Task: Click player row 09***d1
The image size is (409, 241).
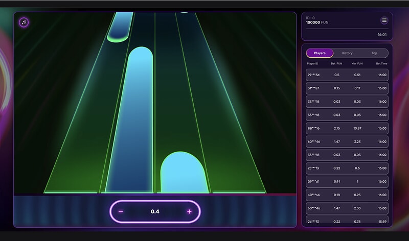Action: (347, 181)
